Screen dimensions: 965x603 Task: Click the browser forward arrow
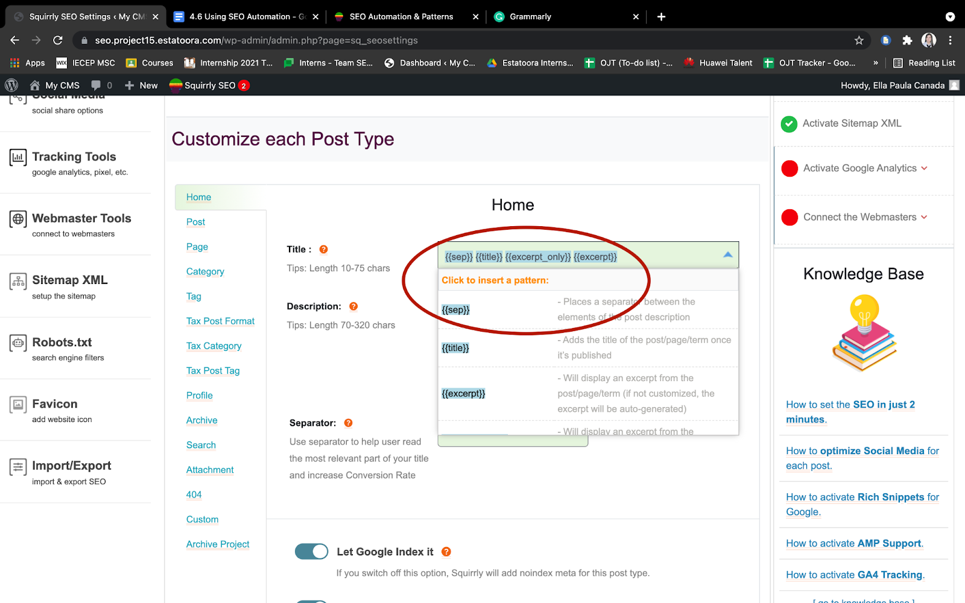point(36,40)
